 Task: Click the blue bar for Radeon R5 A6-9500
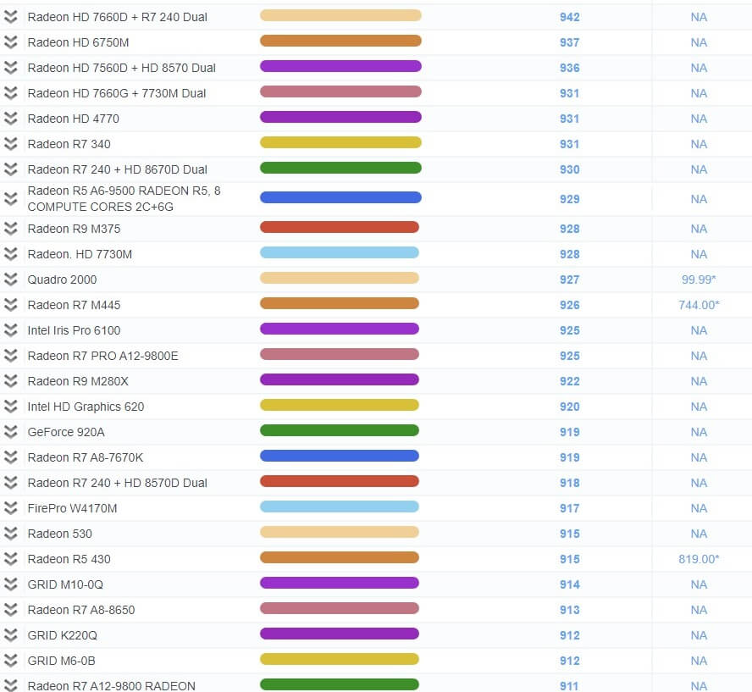click(x=340, y=197)
